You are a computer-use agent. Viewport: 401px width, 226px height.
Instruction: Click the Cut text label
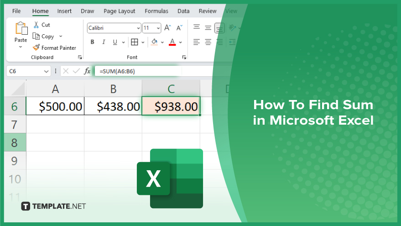pyautogui.click(x=46, y=25)
